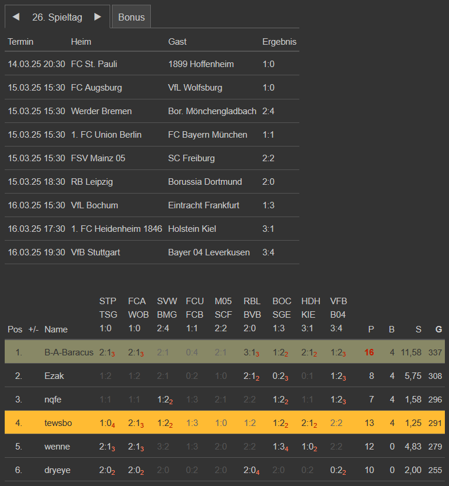Click the RB Leipzig home team entry
This screenshot has height=486, width=449.
91,182
